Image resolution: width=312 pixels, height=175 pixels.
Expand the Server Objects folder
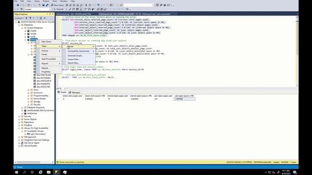pos(19,119)
